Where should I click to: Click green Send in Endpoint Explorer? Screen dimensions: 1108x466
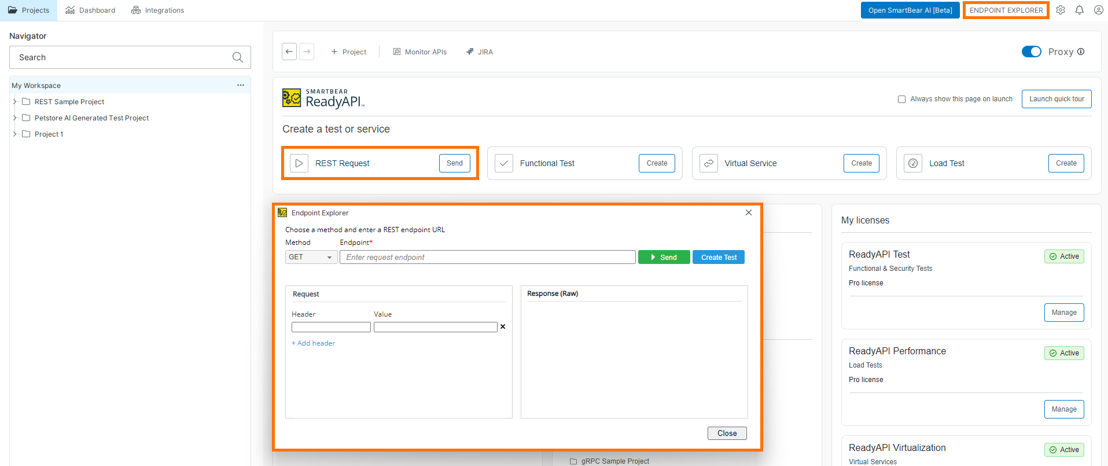[x=664, y=257]
